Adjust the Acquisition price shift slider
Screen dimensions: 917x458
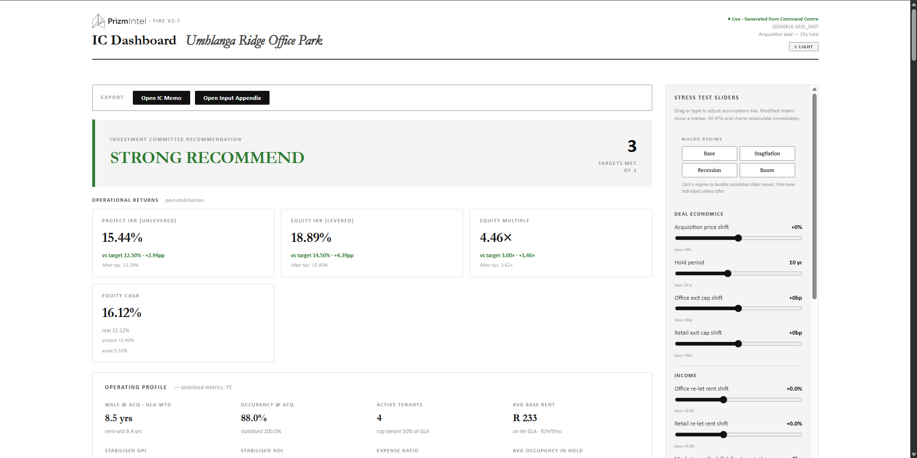738,238
